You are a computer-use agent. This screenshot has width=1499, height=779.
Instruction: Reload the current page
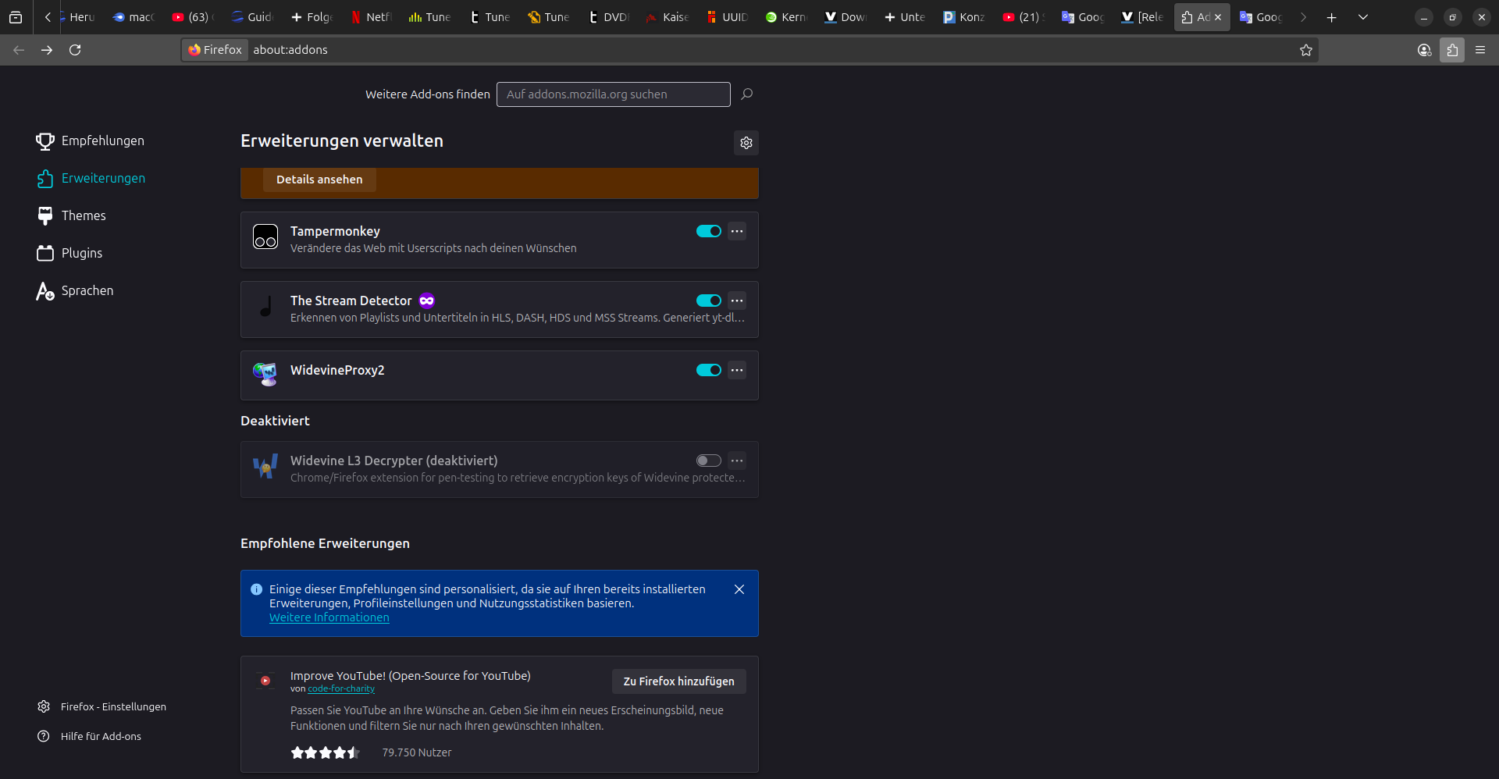click(75, 50)
